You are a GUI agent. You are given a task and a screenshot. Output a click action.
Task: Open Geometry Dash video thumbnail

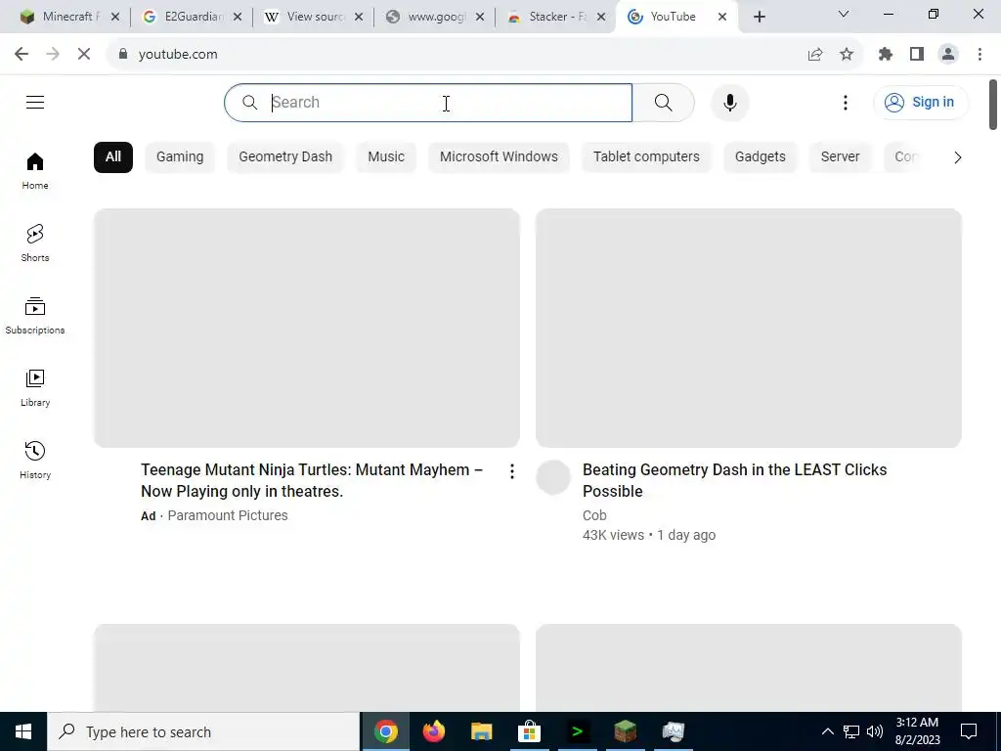click(748, 328)
